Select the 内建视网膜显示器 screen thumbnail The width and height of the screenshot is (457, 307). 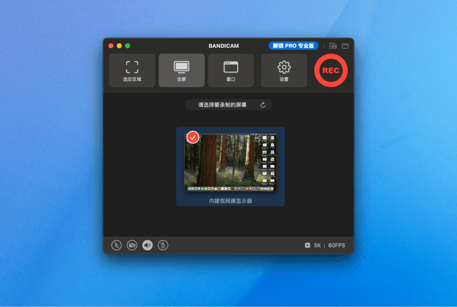[231, 162]
